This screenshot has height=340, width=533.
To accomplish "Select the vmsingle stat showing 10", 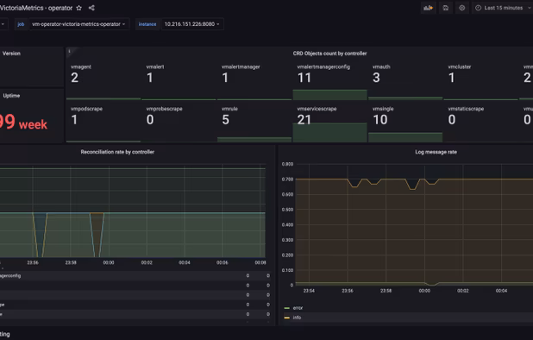I will 405,123.
